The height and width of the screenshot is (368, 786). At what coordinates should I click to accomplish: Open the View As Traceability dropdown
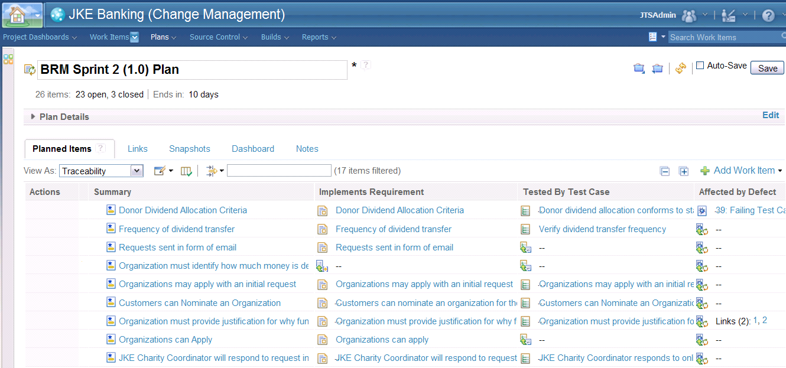coord(101,171)
